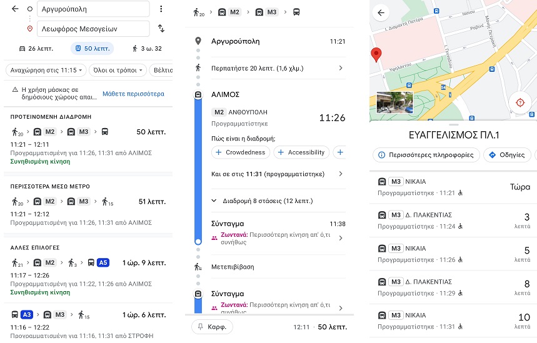Edit the origin field Αργυρούπολη
537x343 pixels.
[93, 9]
